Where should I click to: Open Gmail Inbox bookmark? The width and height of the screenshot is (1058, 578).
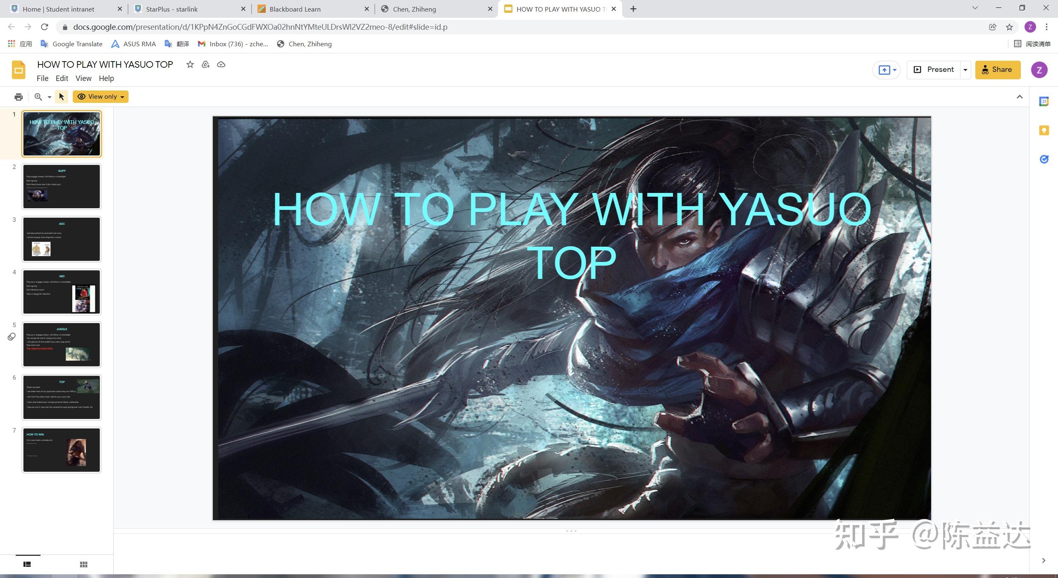click(233, 44)
